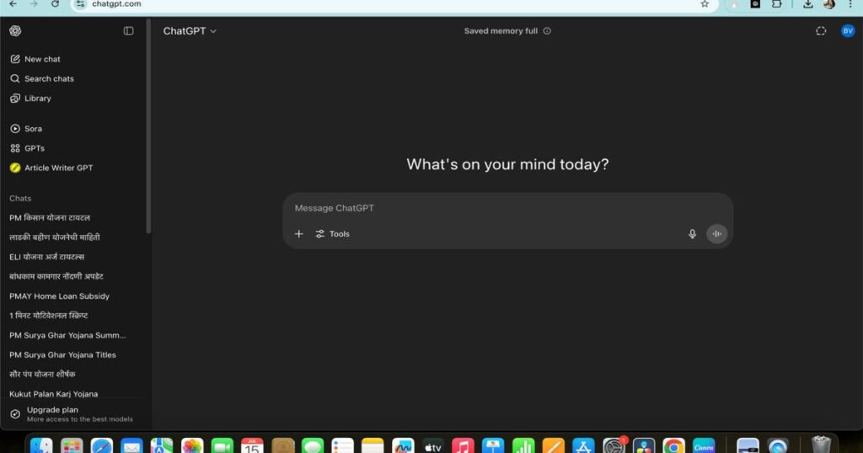Open chat Kukut Palan Karj Yojana

click(53, 393)
